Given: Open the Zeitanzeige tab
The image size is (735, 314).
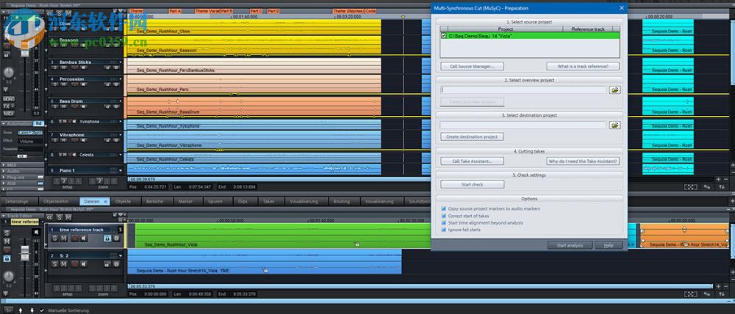Looking at the screenshot, I should [x=17, y=201].
